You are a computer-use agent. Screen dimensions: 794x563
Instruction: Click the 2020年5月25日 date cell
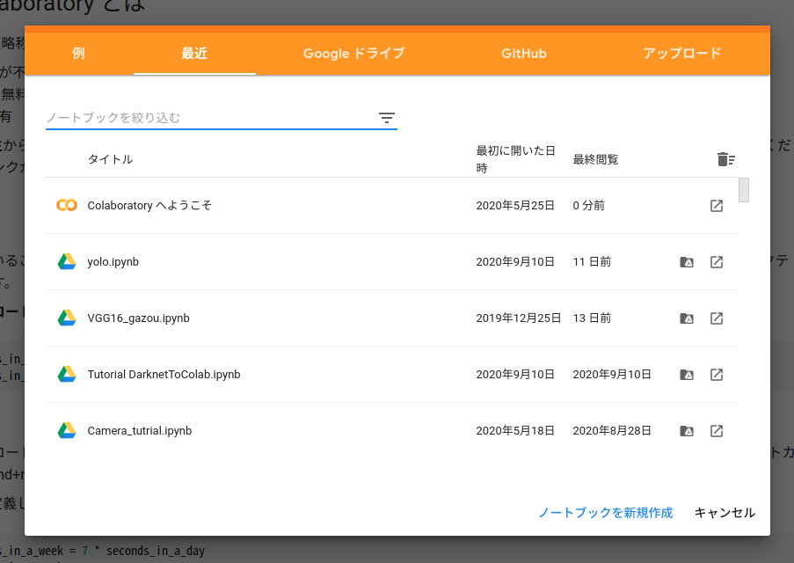(x=515, y=205)
